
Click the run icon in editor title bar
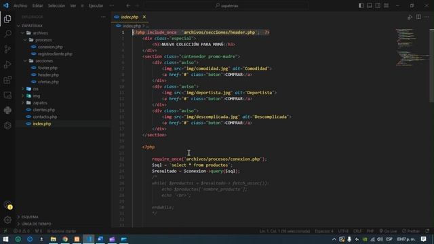click(x=410, y=17)
